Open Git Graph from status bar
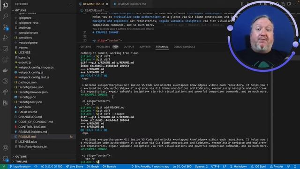This screenshot has height=169, width=300. point(93,167)
